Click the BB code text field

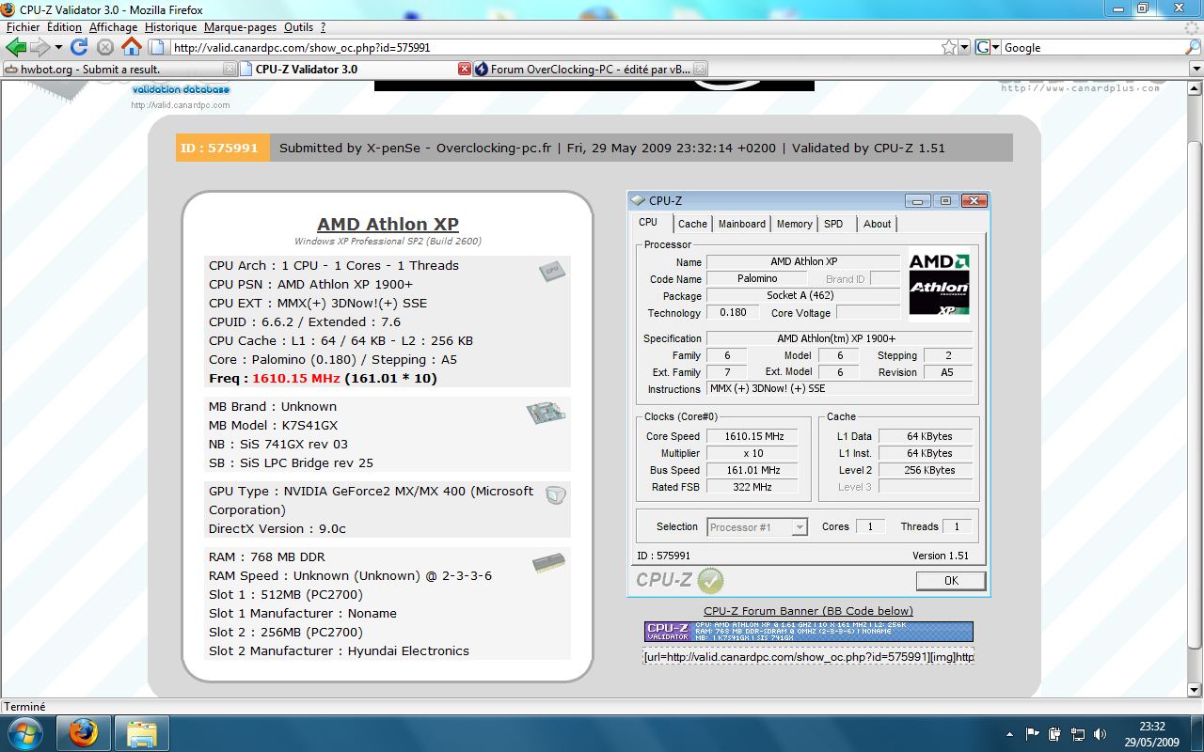809,657
